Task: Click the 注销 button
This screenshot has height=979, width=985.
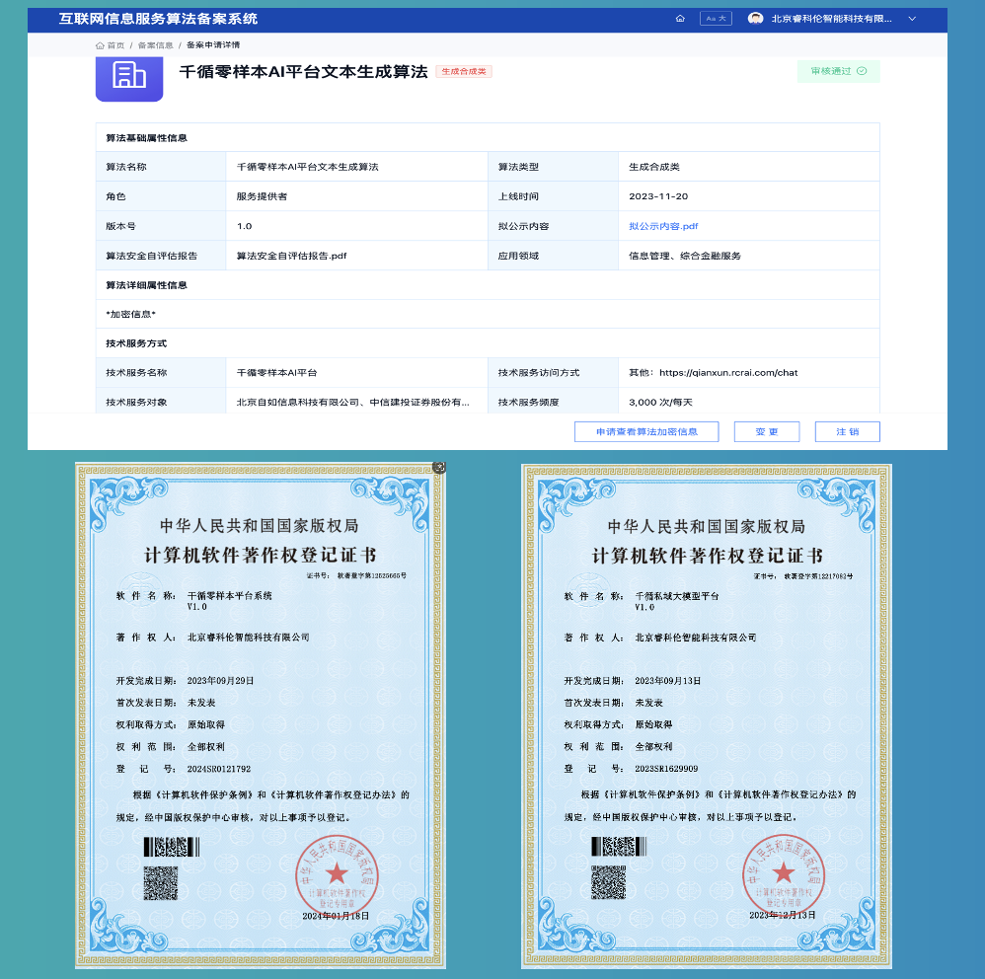Action: [848, 431]
